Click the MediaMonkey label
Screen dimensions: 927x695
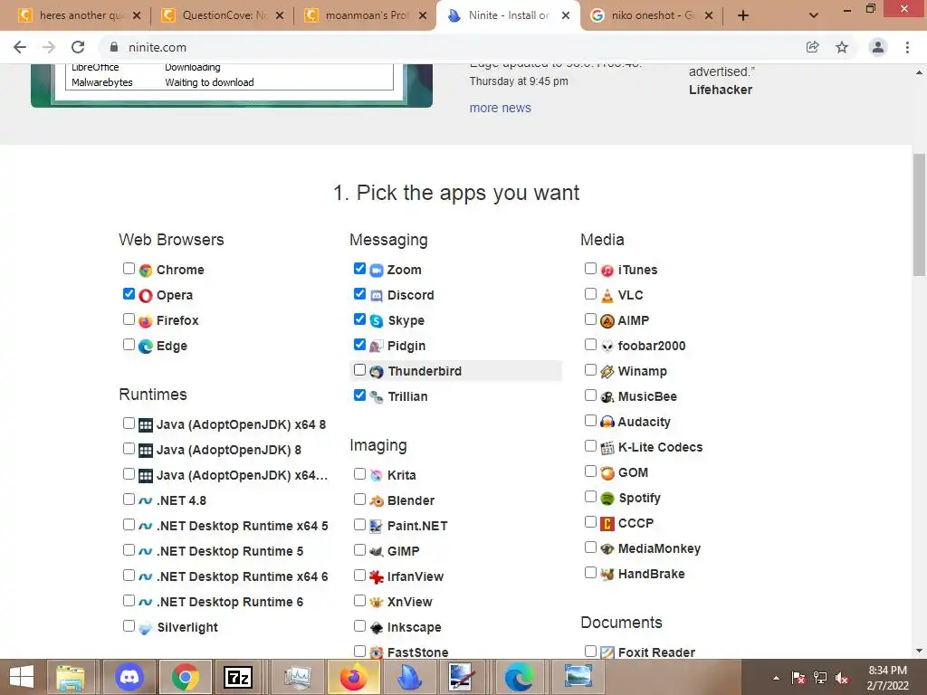pos(659,549)
